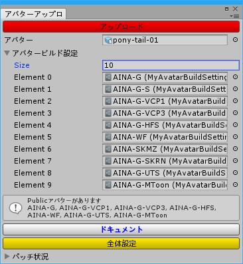Click the Element 7 label
The width and height of the screenshot is (243, 264).
(x=33, y=161)
